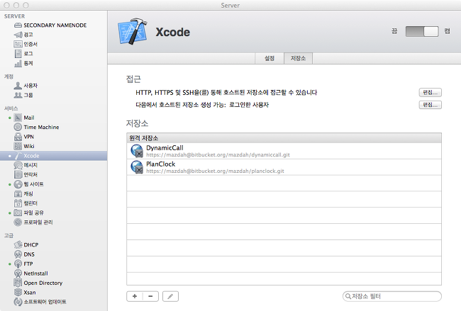Open the 소프트웨어 업데이트 software update icon
Viewport: 461px width, 311px height.
pos(18,302)
